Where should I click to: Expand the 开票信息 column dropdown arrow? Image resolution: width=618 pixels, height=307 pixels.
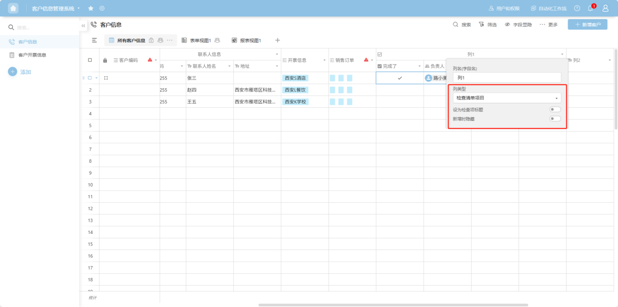coord(324,60)
